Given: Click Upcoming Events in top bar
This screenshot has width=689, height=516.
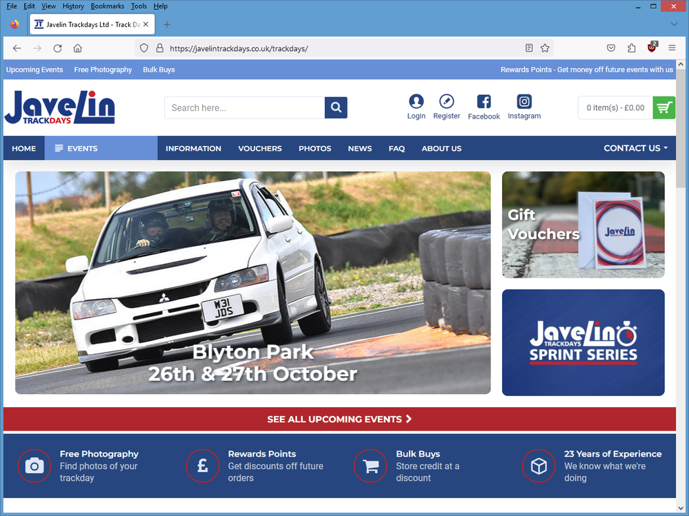Looking at the screenshot, I should [34, 70].
